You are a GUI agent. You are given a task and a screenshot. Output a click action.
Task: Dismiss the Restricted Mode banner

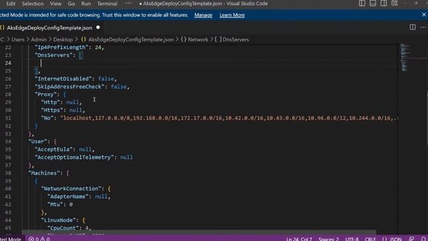[x=424, y=15]
